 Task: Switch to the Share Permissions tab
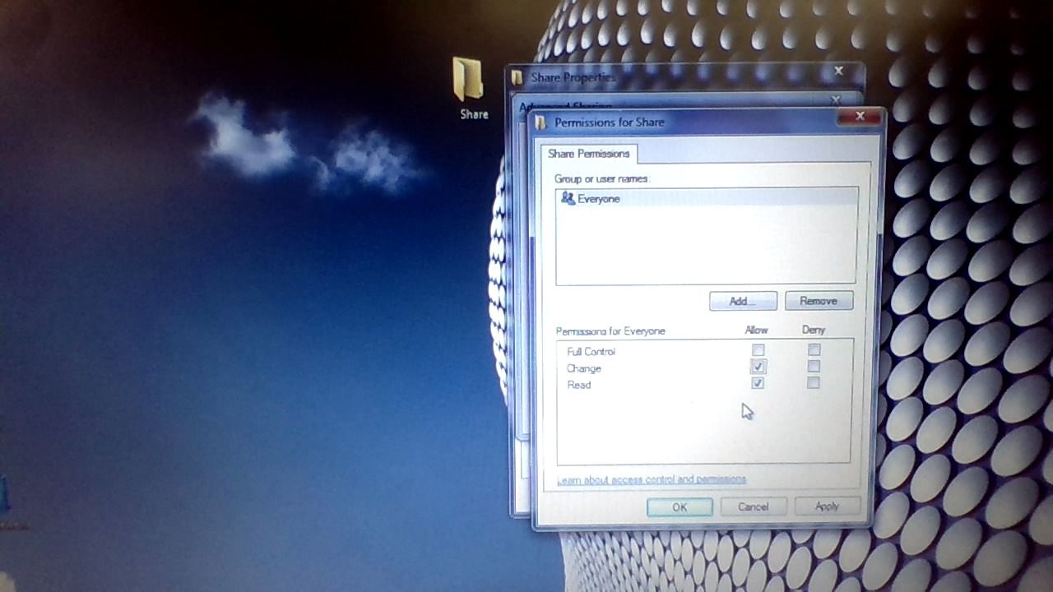[588, 154]
